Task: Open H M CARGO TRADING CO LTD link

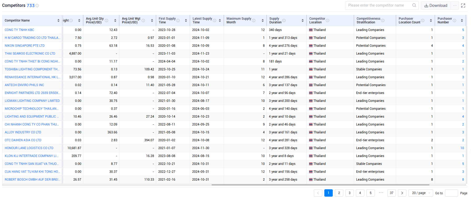Action: pos(33,38)
